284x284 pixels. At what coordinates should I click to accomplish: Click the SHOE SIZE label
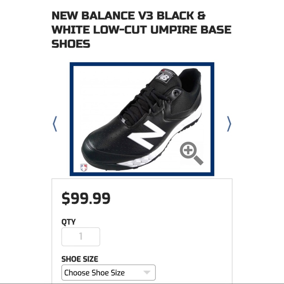pos(80,259)
